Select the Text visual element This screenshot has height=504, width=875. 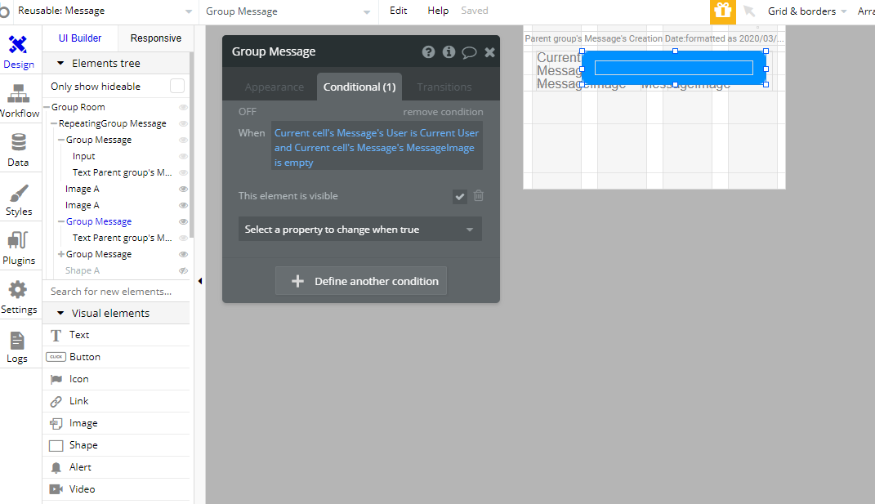coord(116,335)
